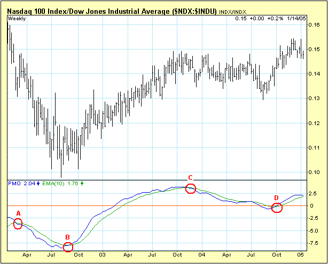The image size is (328, 264).
Task: Select the 05 year mark on the time axis
Action: pos(301,254)
